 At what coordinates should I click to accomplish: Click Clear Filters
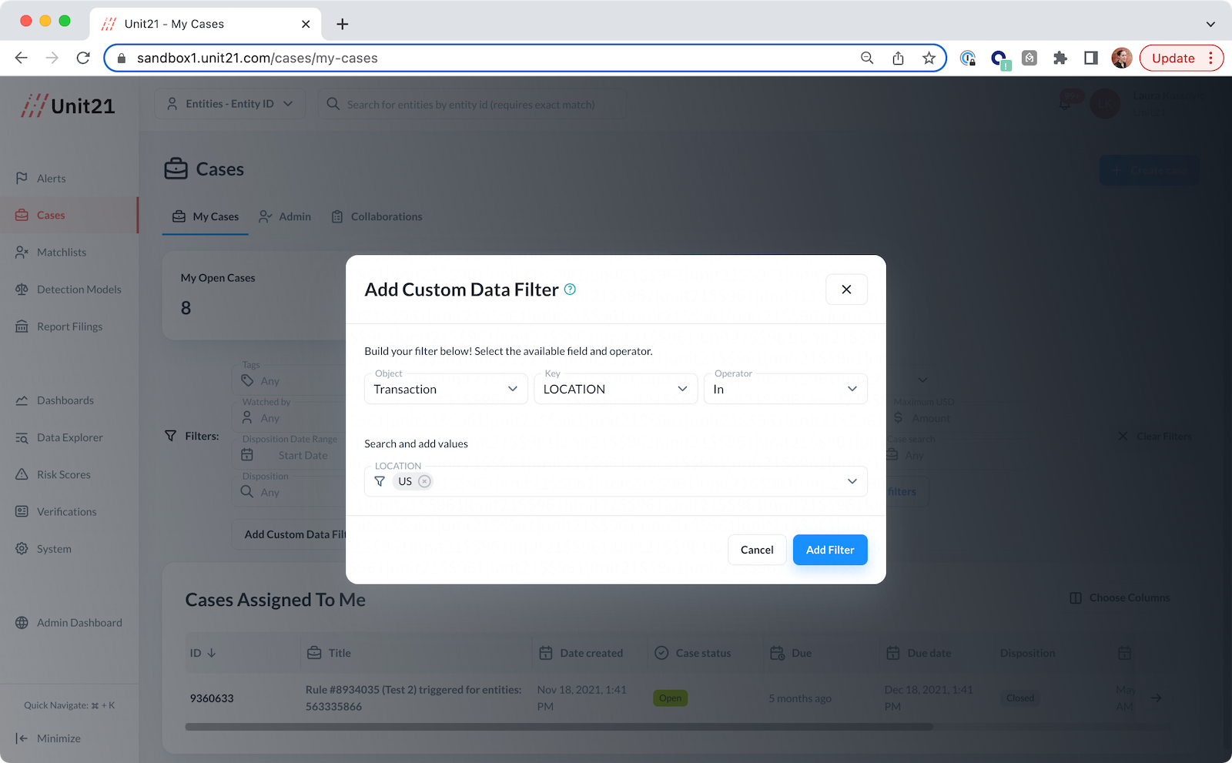[1154, 437]
